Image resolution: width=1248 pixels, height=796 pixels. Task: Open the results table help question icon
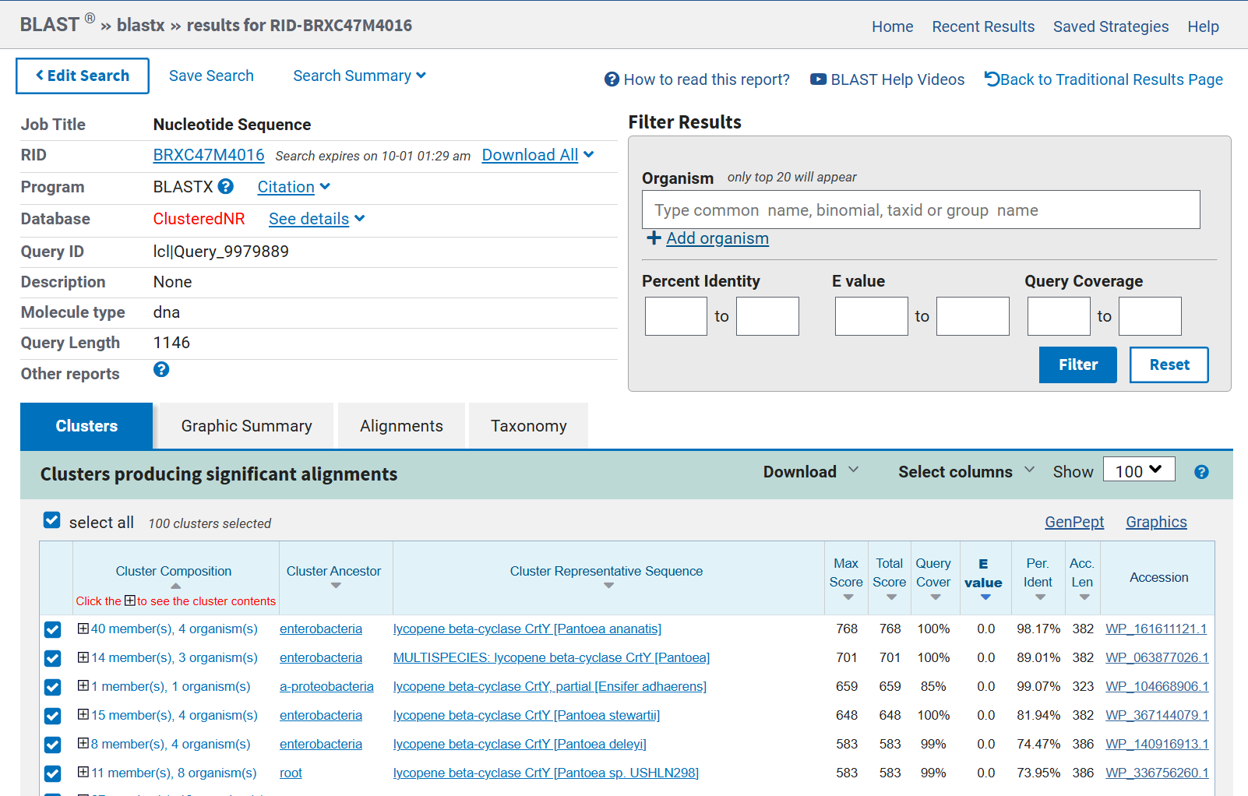pos(1201,472)
